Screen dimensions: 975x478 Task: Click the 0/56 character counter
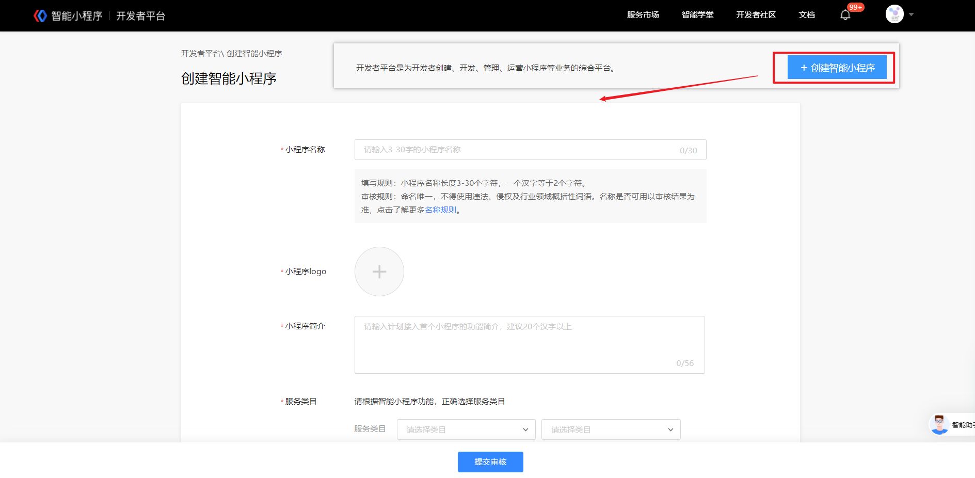[685, 363]
